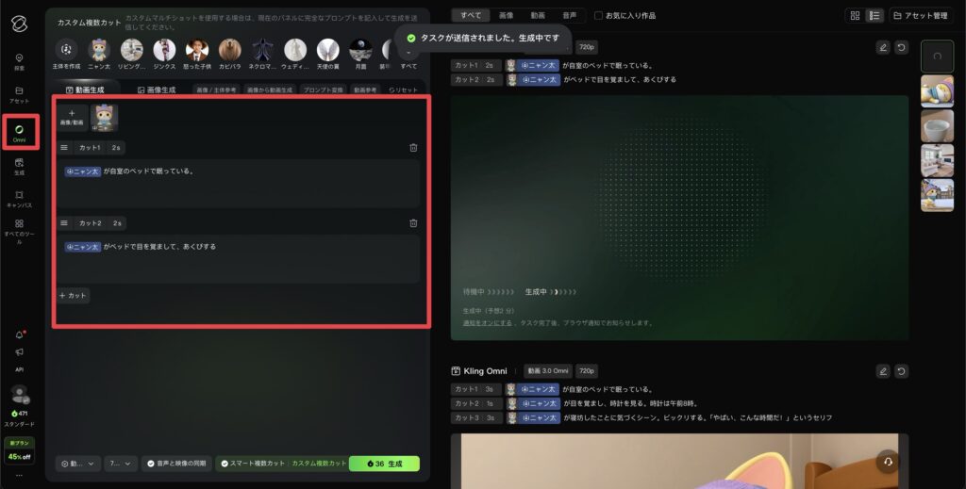Open the アセット sidebar icon
966x489 pixels.
click(x=20, y=94)
